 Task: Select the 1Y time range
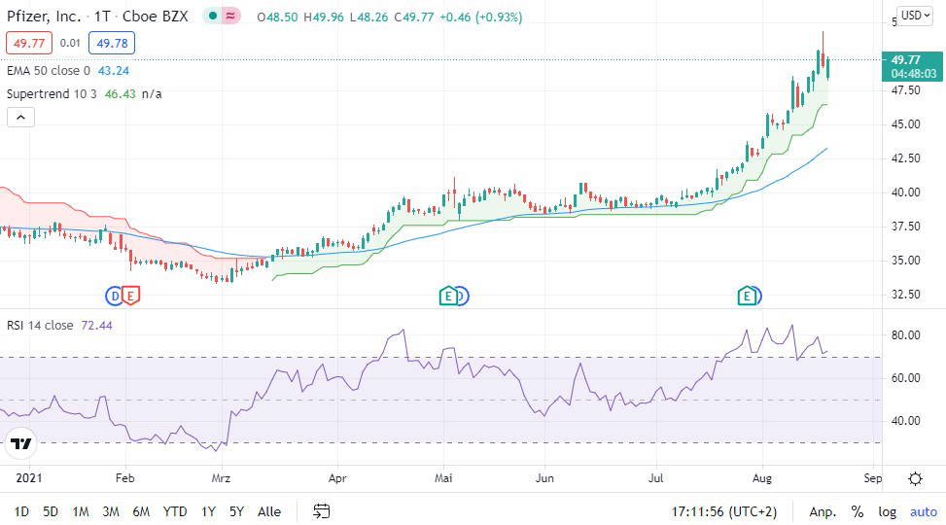click(x=208, y=511)
